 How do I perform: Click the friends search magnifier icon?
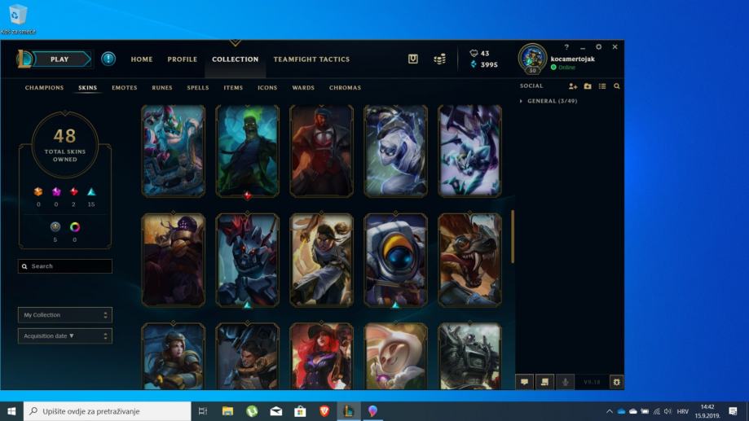point(617,86)
